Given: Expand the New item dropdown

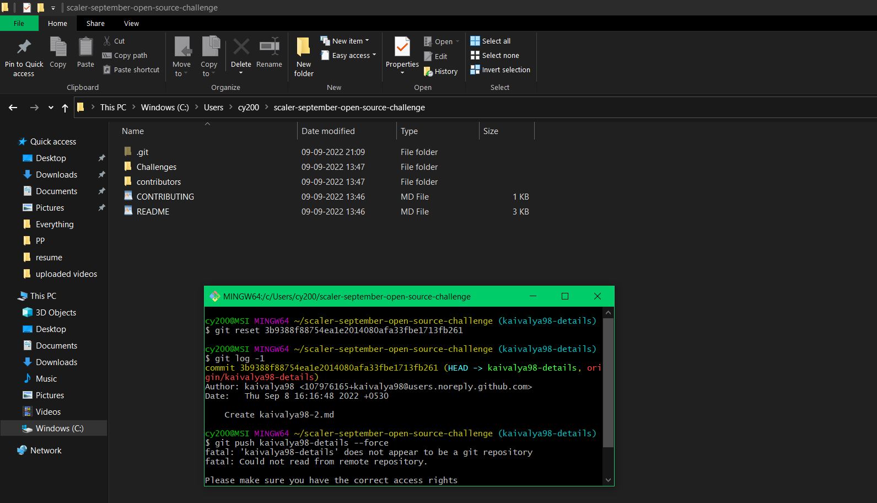Looking at the screenshot, I should [346, 41].
